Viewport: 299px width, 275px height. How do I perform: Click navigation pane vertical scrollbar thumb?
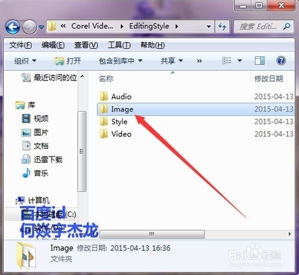[82, 151]
